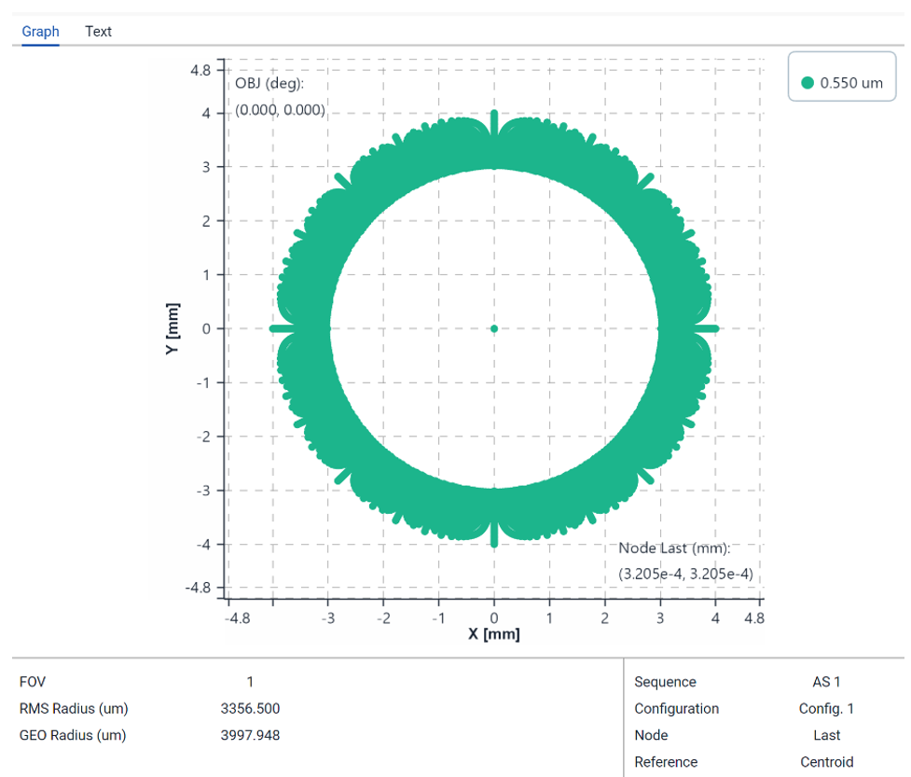Click the Reference value Centroid

tap(826, 762)
